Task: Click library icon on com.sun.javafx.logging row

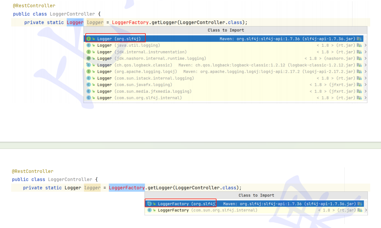Action: 359,85
